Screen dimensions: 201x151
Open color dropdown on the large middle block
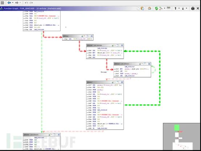coord(115,82)
